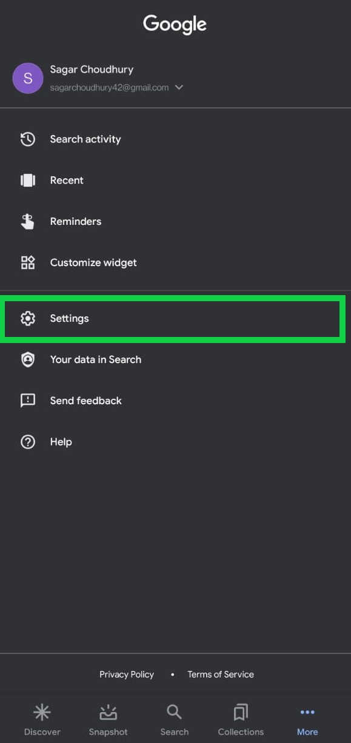Open the Privacy Policy link
This screenshot has width=351, height=743.
(127, 675)
